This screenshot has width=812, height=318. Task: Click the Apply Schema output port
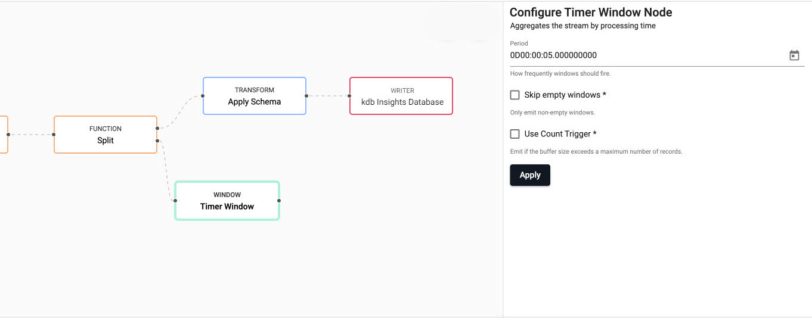306,95
